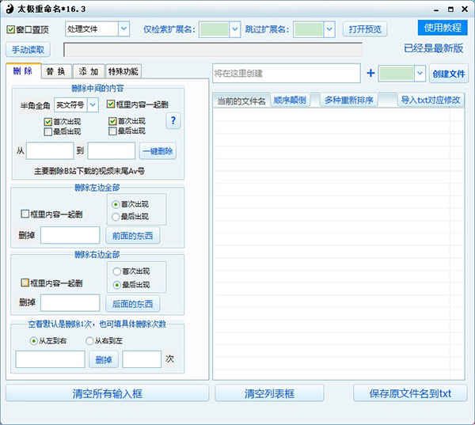Focus the text input left of 删掉 button
Screen dimensions: 475x425
51,359
